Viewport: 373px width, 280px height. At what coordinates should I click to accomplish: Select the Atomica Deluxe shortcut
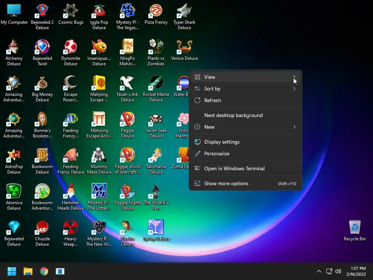[x=14, y=197]
